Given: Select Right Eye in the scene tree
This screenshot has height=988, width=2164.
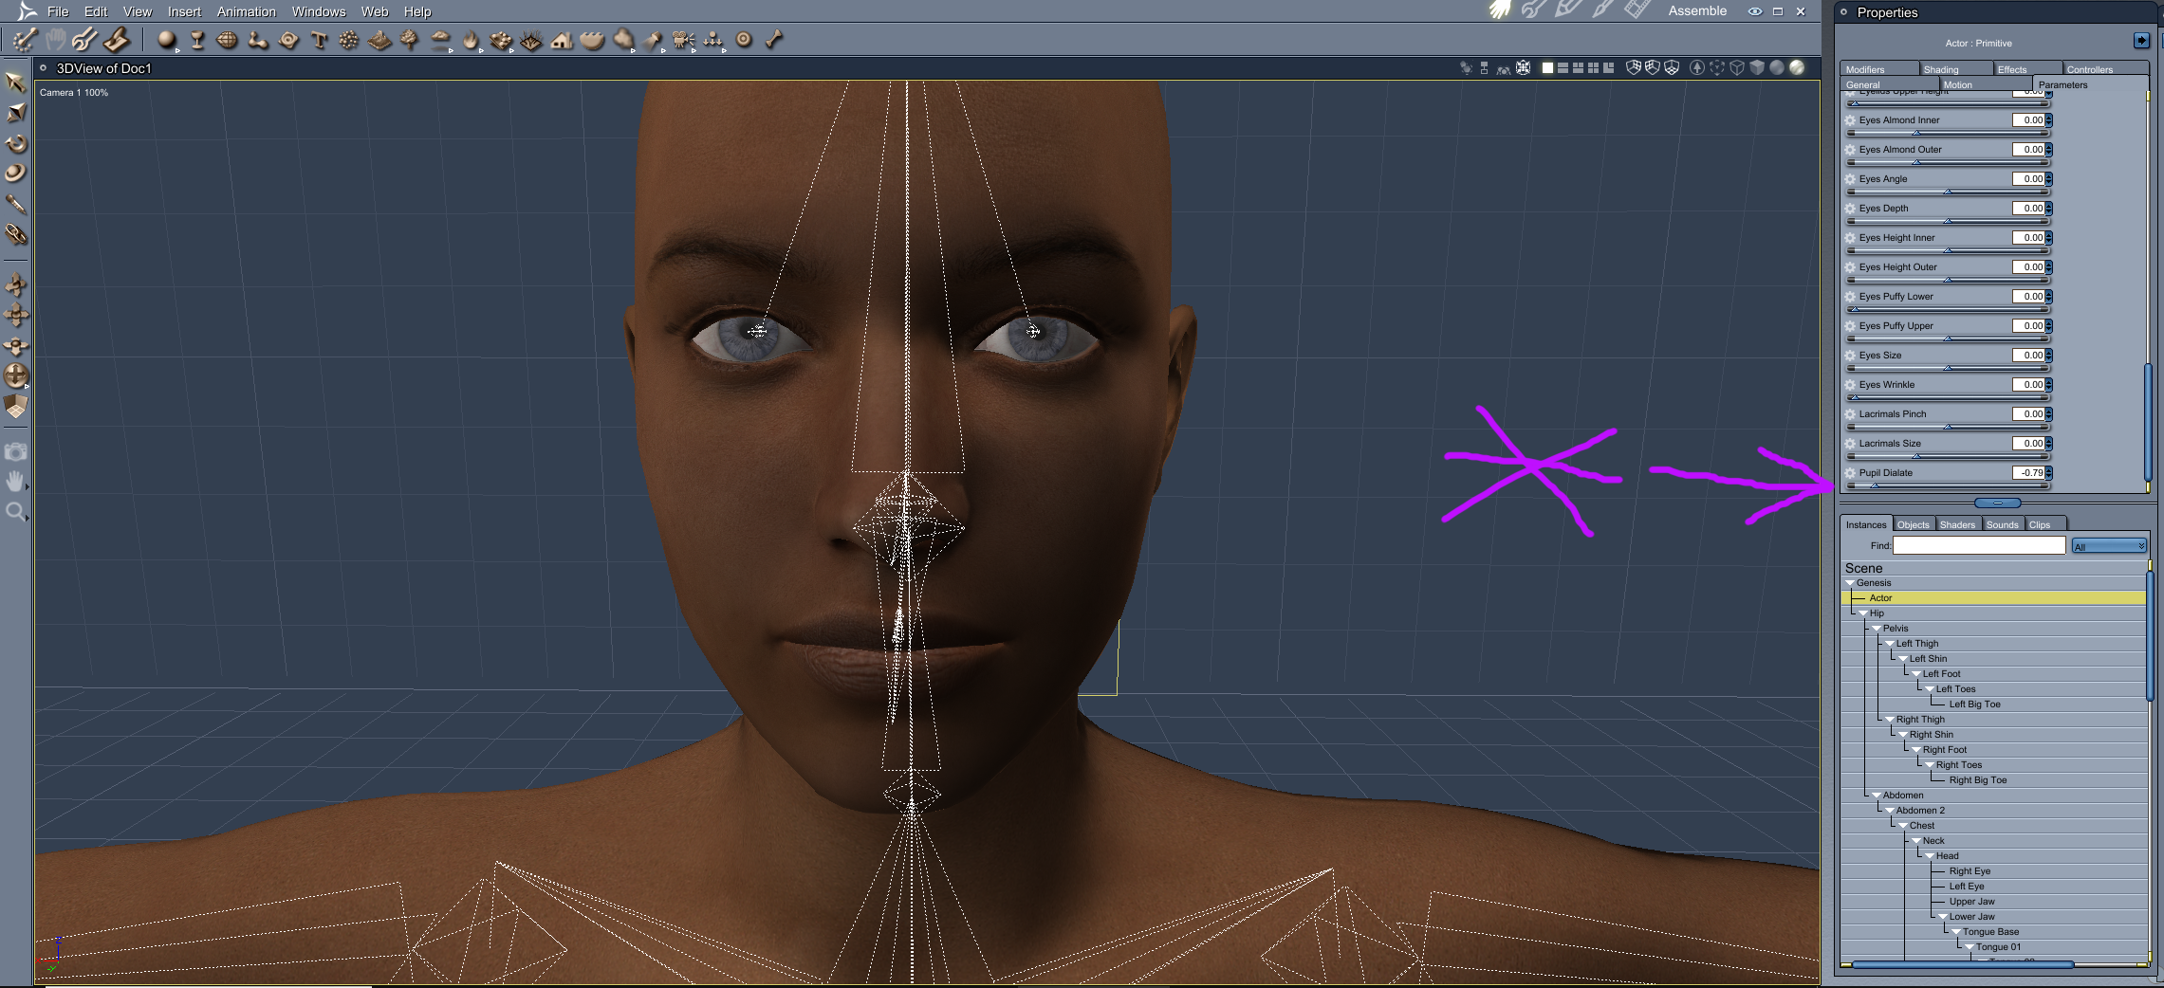Looking at the screenshot, I should [x=1970, y=871].
